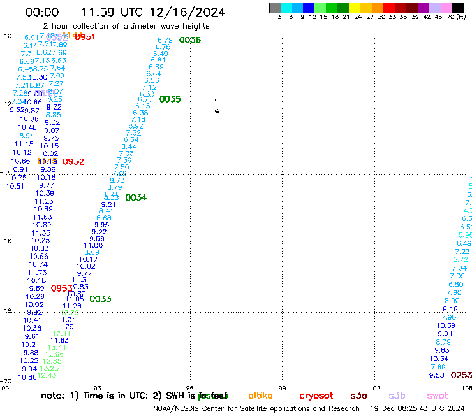Click the yellow swatch in the color scale
This screenshot has width=472, height=414.
(355, 8)
